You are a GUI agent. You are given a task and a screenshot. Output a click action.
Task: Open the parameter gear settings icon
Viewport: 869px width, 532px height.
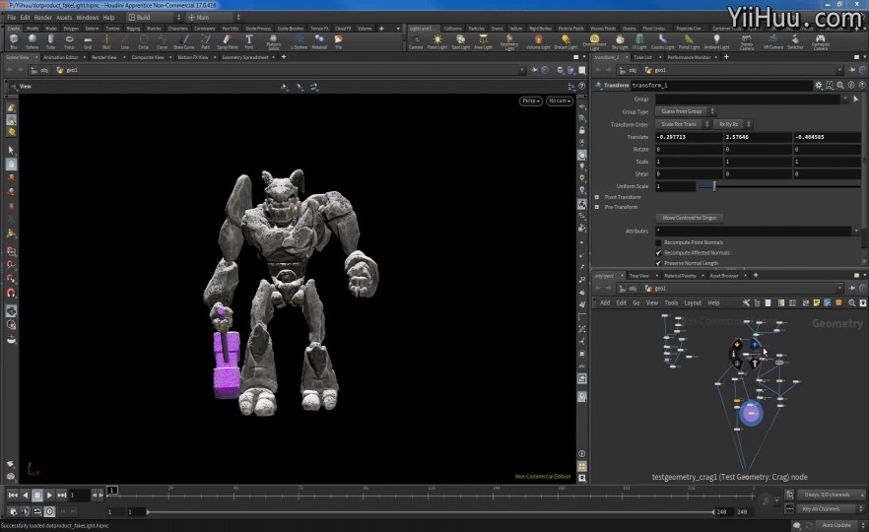coord(818,86)
